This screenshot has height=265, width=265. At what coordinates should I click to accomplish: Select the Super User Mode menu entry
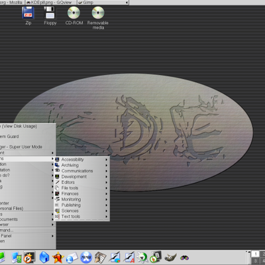27,147
